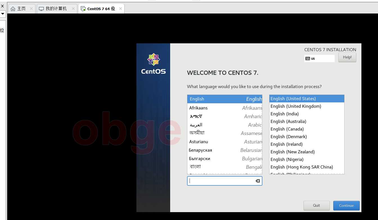Click the VM icon on CentOS 7 64 位 tab

pyautogui.click(x=83, y=9)
